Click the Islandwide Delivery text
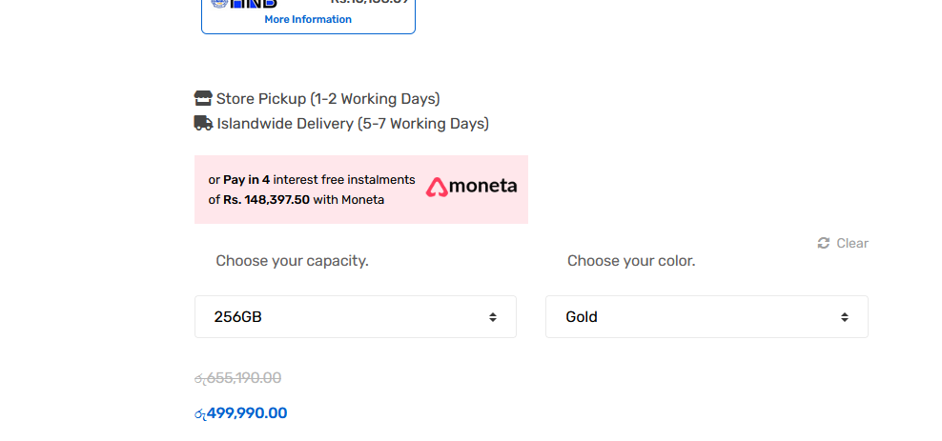The image size is (942, 441). point(353,124)
